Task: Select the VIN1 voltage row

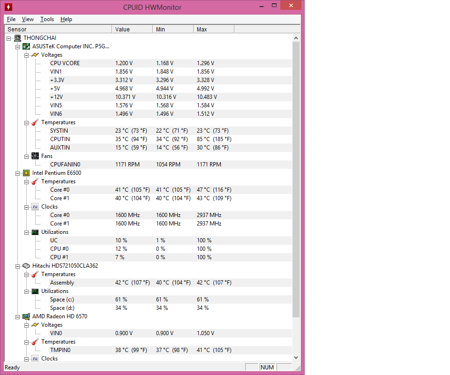Action: tap(171, 72)
